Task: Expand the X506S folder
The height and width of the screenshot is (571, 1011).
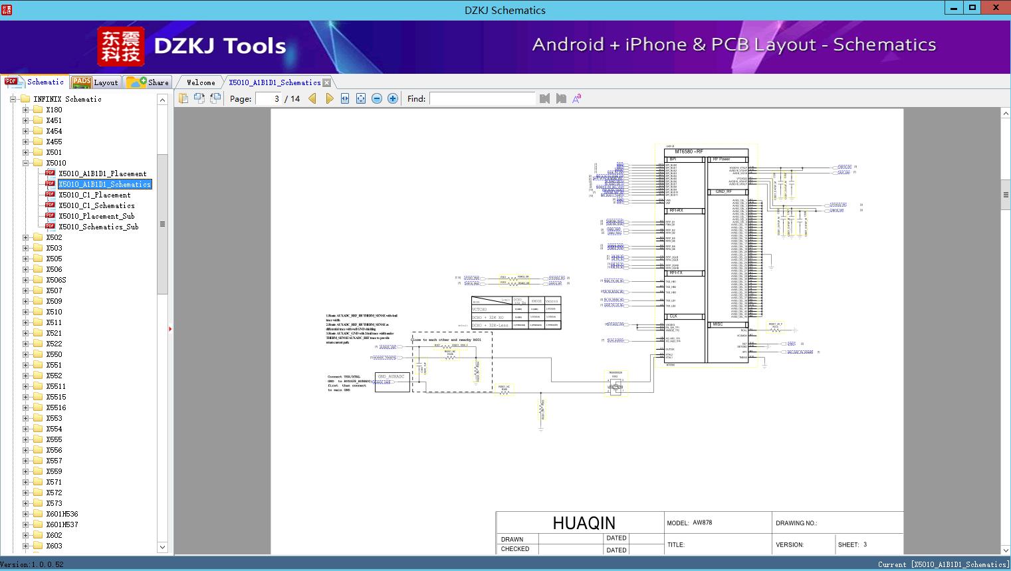Action: pos(25,280)
